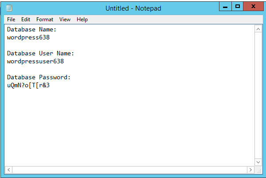266x178 pixels.
Task: Open the View menu
Action: pos(65,19)
